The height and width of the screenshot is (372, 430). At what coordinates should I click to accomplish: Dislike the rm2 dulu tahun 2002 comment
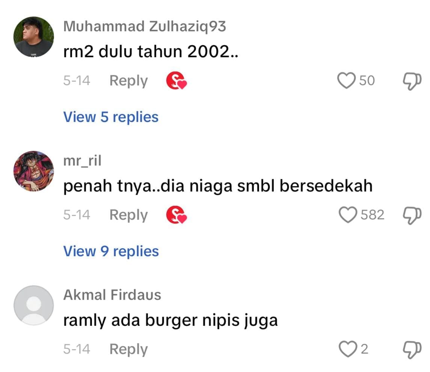(412, 81)
